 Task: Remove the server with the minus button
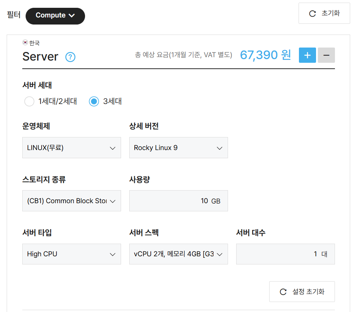326,55
